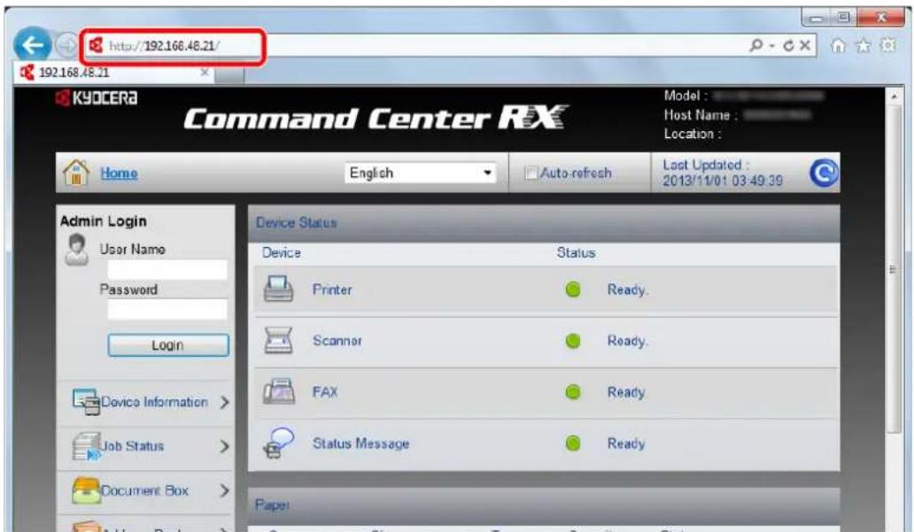Expand Job Status with its chevron
The image size is (914, 532).
(x=224, y=446)
